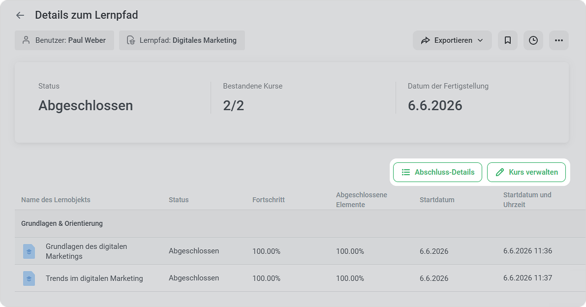The height and width of the screenshot is (307, 586).
Task: Select the Lernpfad: Digitales Marketing filter
Action: coord(182,40)
